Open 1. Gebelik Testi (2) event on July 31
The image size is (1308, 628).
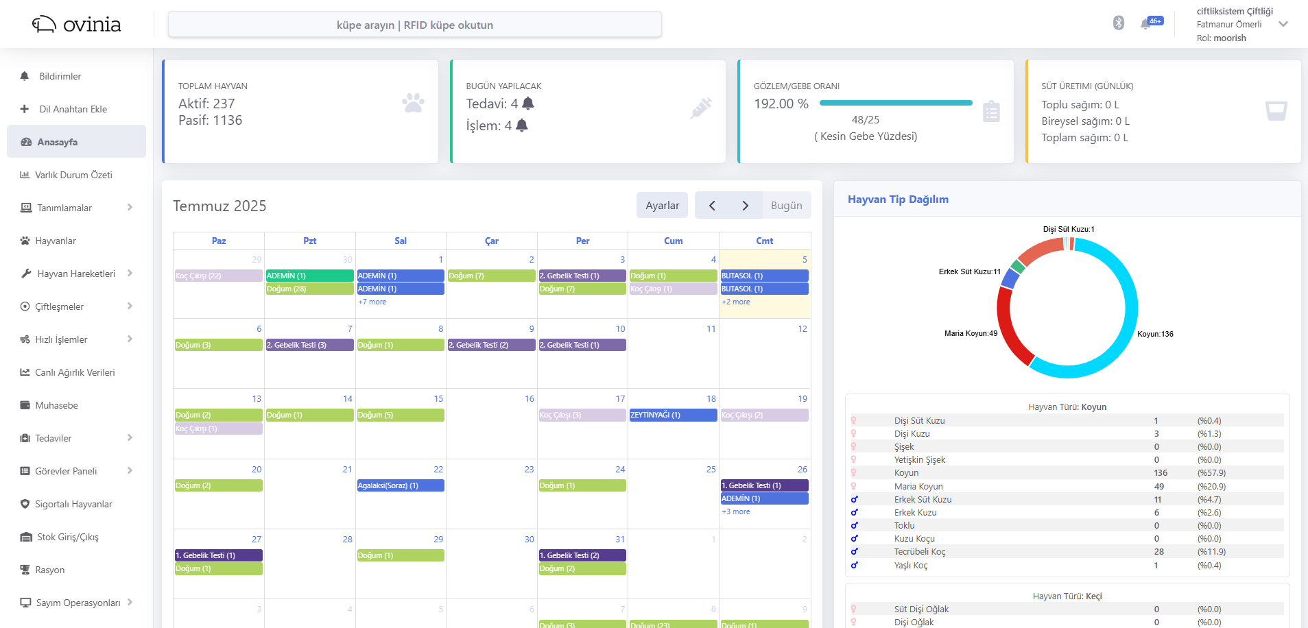(x=582, y=555)
